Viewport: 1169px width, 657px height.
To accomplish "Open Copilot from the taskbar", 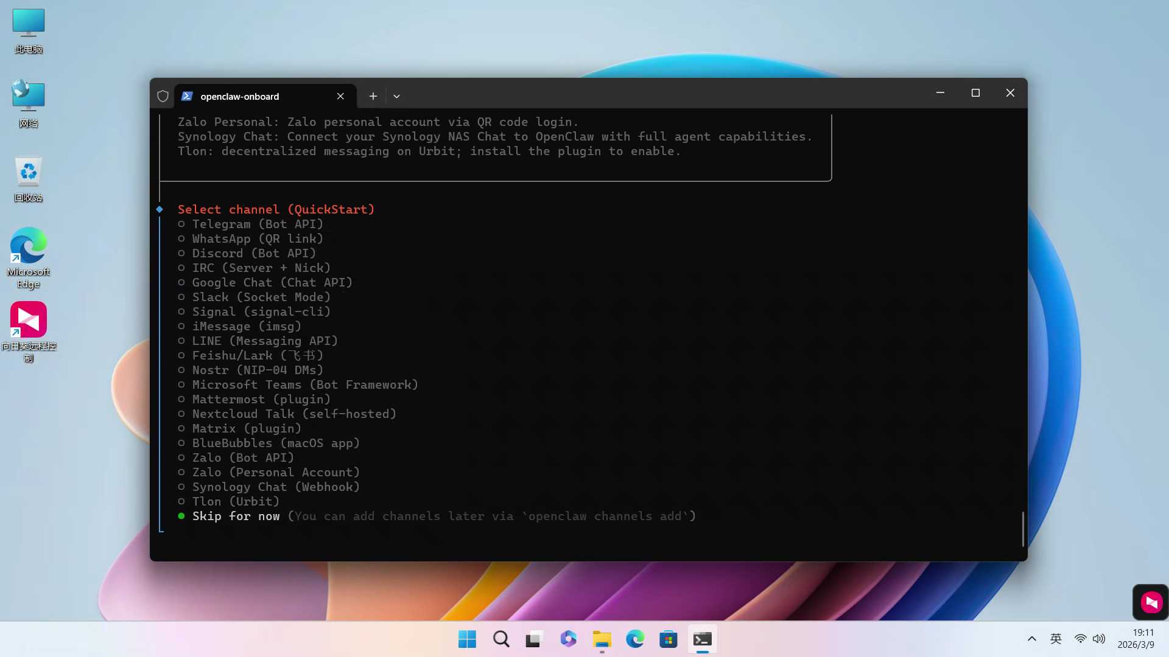I will (568, 639).
